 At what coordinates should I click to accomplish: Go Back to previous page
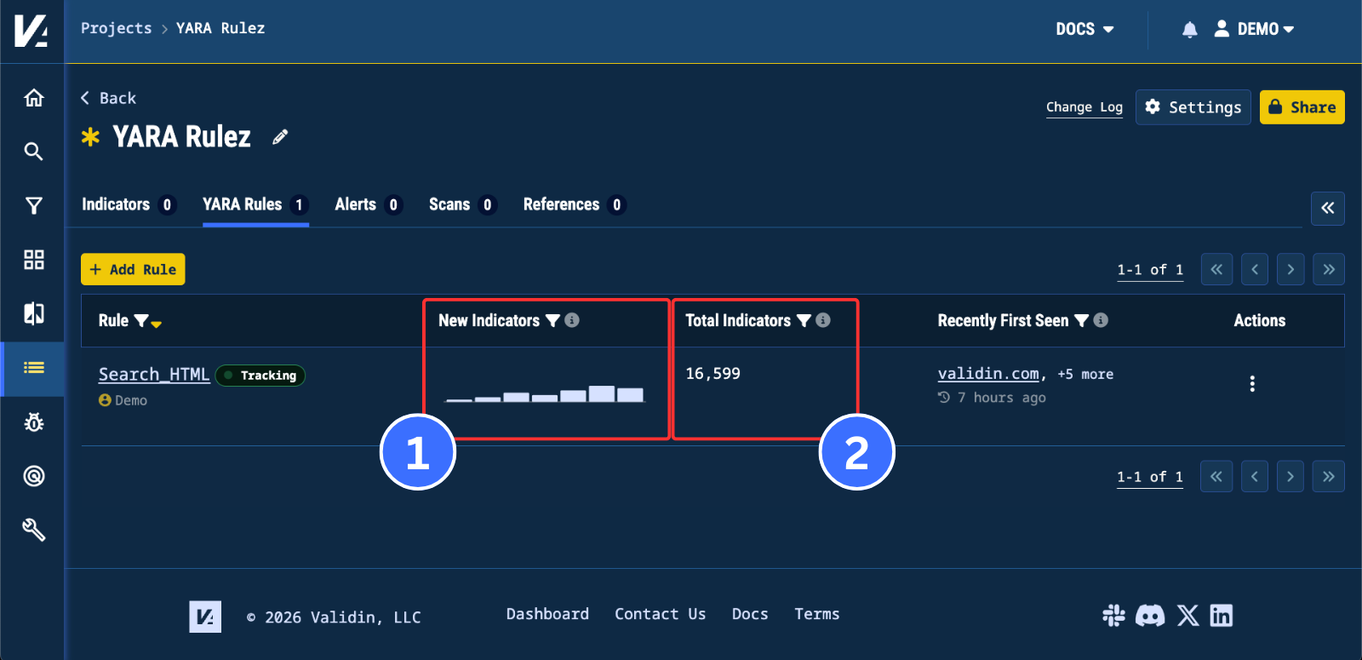tap(108, 98)
